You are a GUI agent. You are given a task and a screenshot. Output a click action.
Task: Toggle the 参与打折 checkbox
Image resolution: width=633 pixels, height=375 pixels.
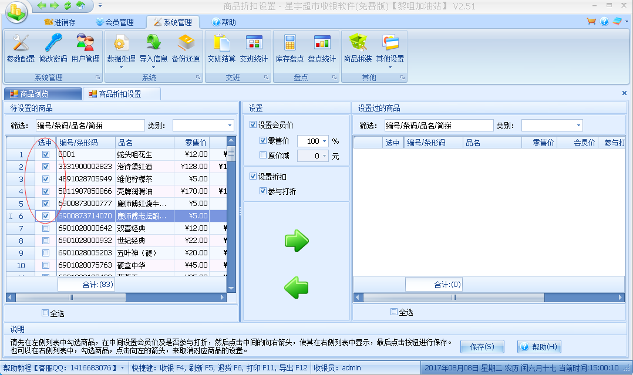point(263,191)
